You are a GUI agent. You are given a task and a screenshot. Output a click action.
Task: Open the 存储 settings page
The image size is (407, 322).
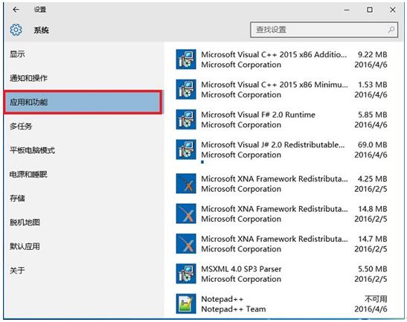point(17,199)
